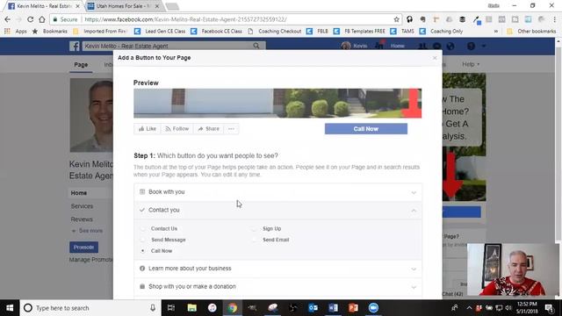Viewport: 562px width, 316px height.
Task: Select the Call Now radio option
Action: 143,251
